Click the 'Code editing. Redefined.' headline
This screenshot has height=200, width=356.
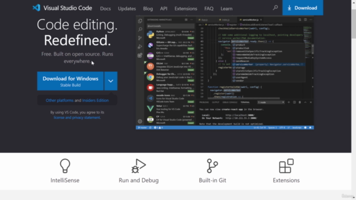click(x=77, y=32)
